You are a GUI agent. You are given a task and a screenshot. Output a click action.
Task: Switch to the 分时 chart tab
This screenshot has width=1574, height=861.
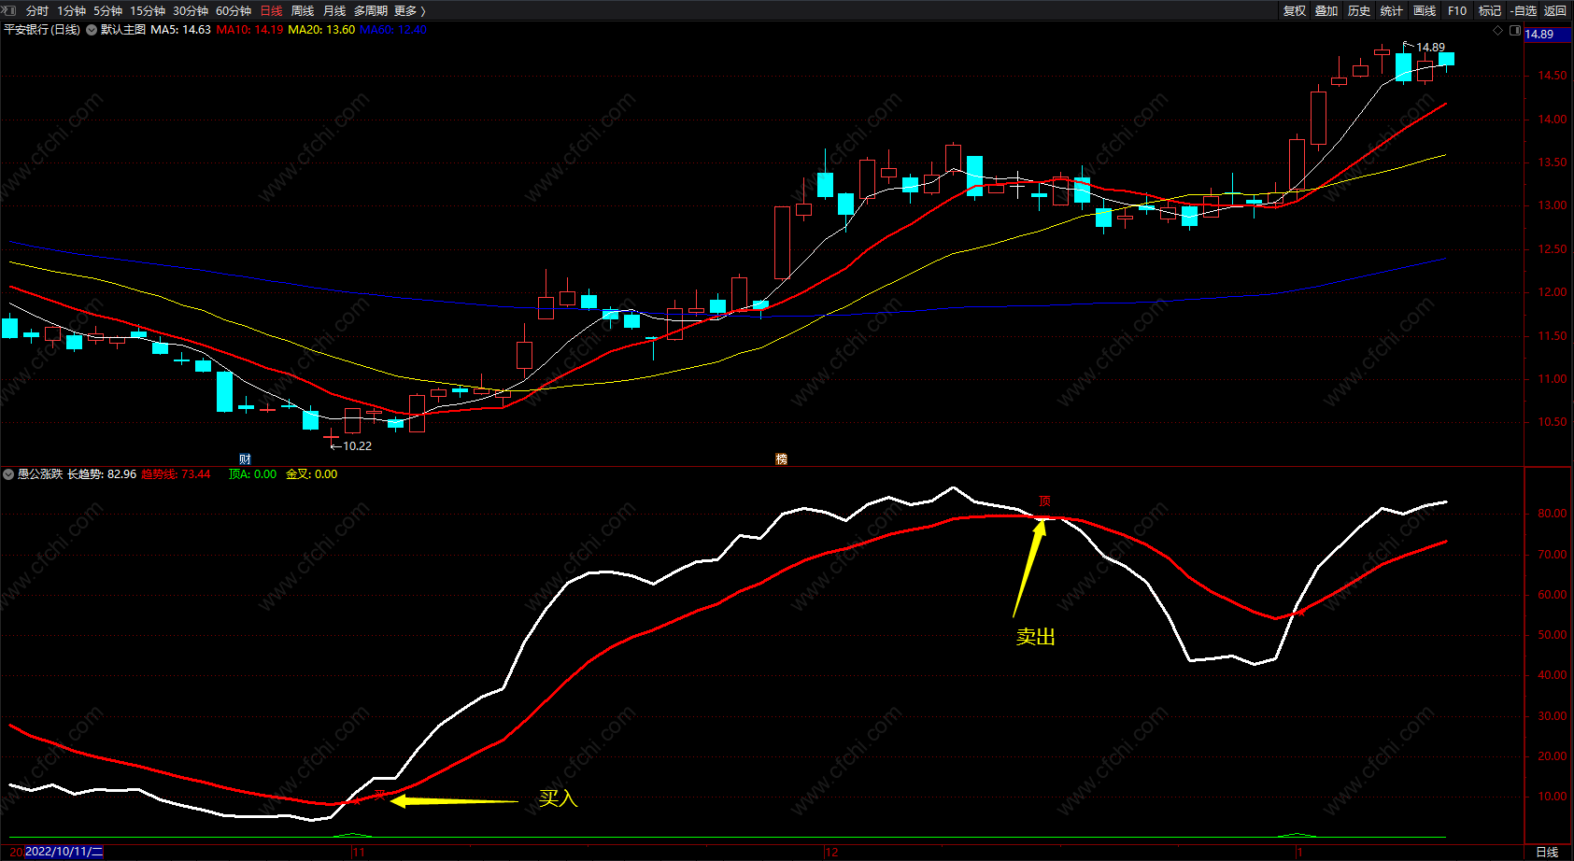[37, 11]
